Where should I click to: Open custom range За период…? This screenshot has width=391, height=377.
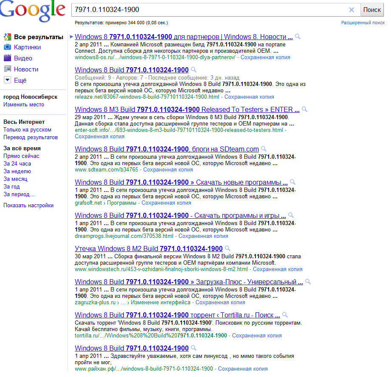pyautogui.click(x=19, y=194)
